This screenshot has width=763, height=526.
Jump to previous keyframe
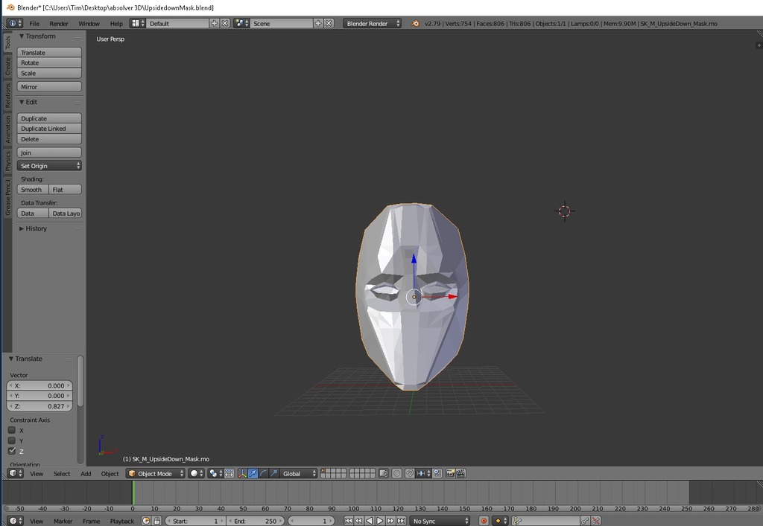(x=358, y=521)
